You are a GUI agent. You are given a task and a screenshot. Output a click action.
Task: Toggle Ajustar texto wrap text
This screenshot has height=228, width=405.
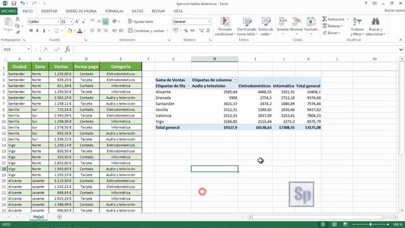[140, 22]
